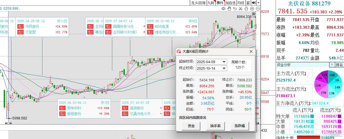Click the 换手率 ranking button
This screenshot has width=344, height=139.
[x=215, y=126]
